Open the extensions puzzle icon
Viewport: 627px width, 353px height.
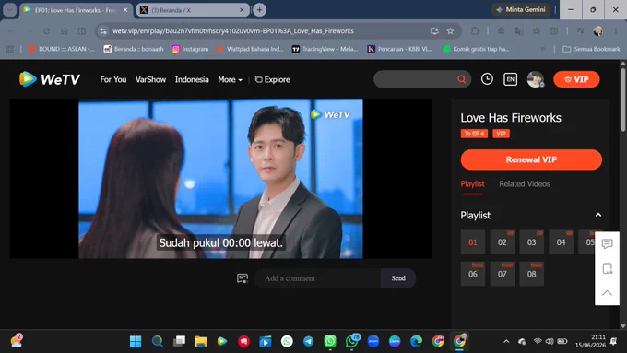point(475,30)
